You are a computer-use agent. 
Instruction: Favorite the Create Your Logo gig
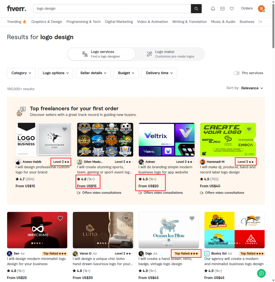click(x=249, y=129)
